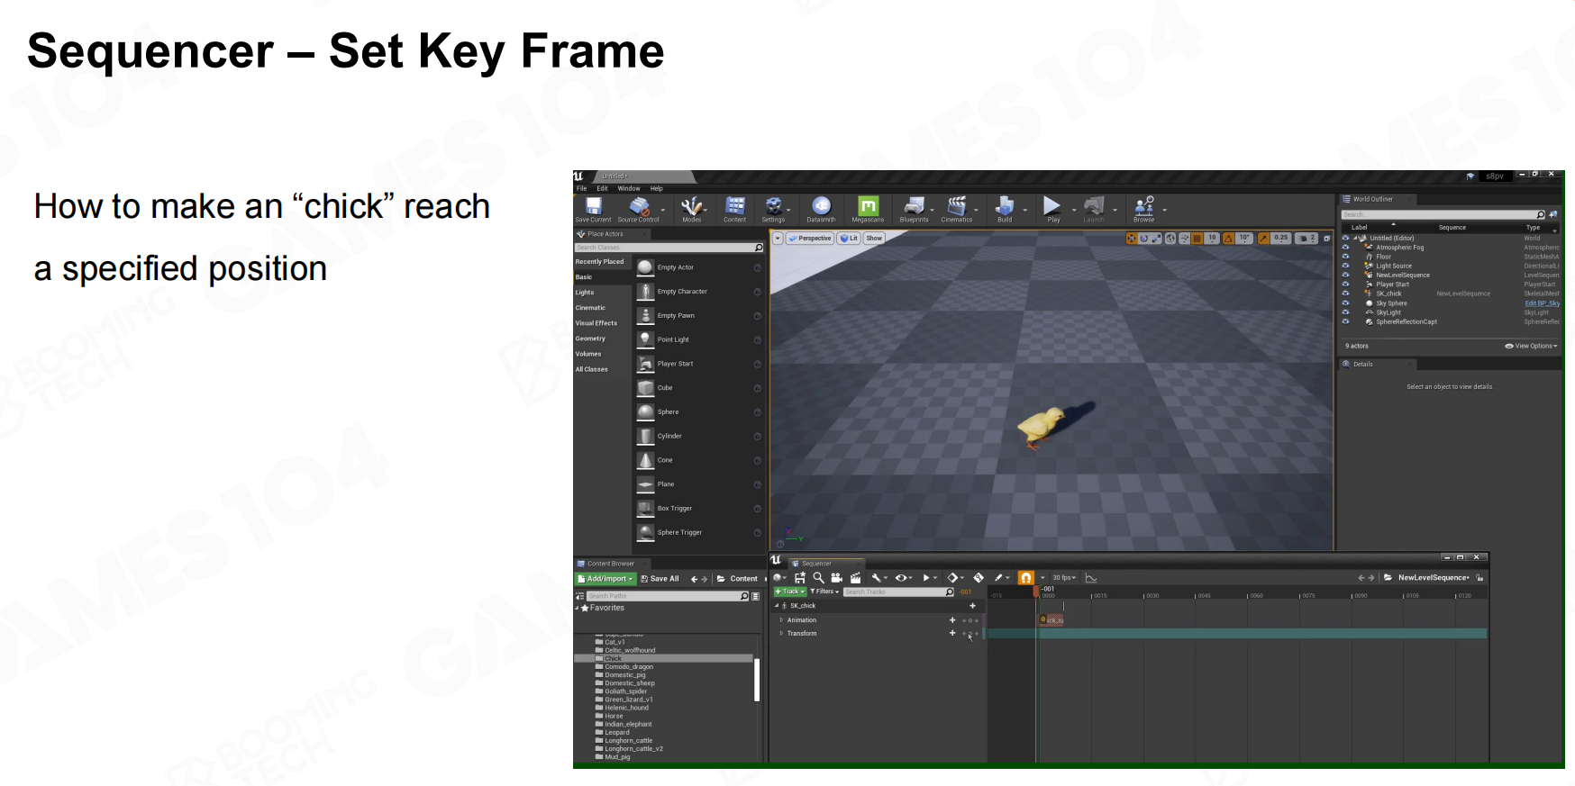The image size is (1575, 786).
Task: Click the Blueprints toolbar icon
Action: tap(914, 209)
